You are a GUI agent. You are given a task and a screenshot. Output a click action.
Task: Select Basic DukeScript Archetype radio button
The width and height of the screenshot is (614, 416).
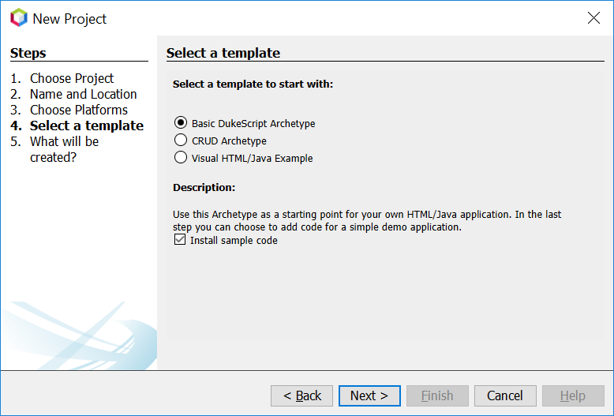[x=181, y=123]
